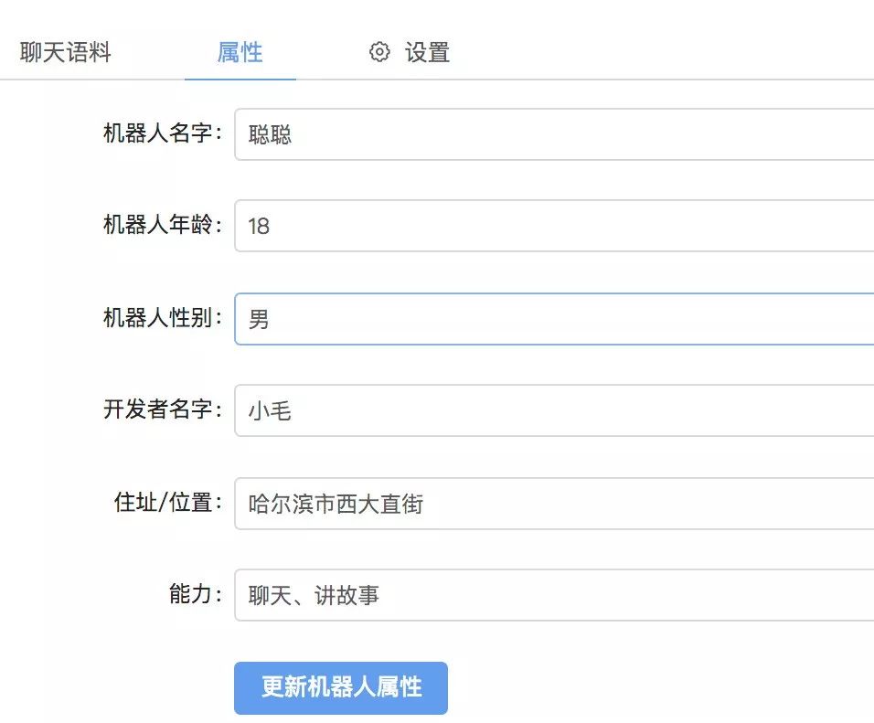Click the 机器人名字 field label

(x=162, y=134)
